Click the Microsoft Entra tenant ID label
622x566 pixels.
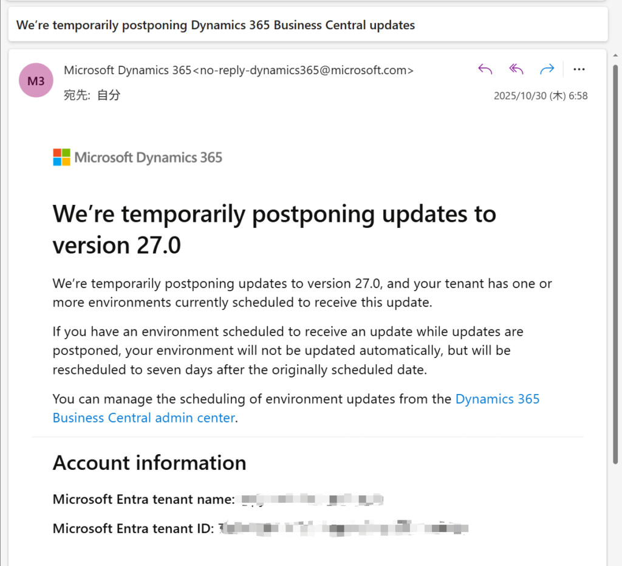tap(133, 528)
